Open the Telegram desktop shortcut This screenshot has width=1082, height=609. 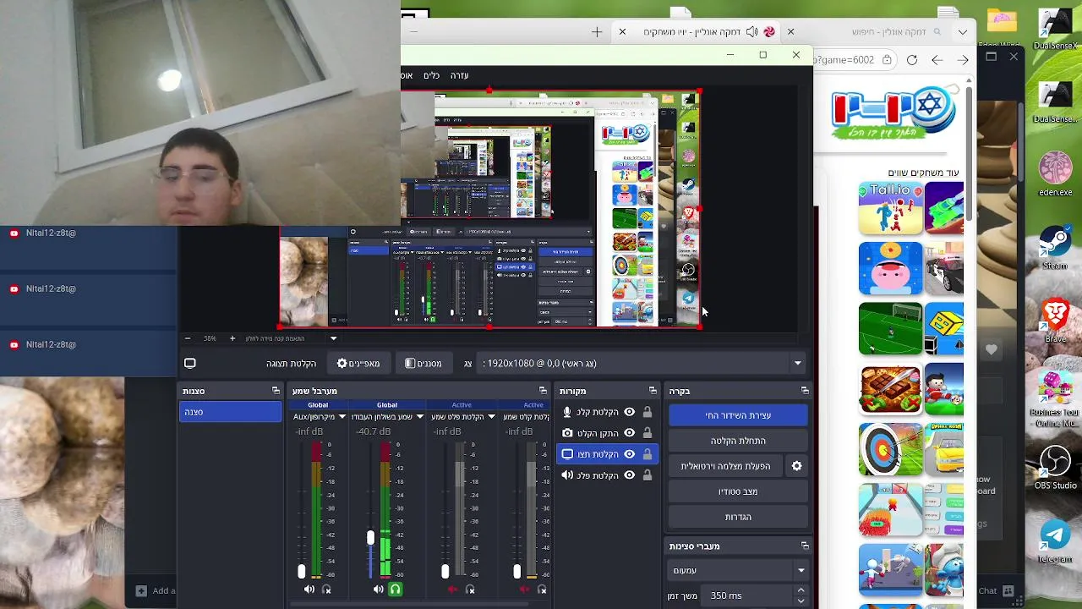click(1055, 542)
